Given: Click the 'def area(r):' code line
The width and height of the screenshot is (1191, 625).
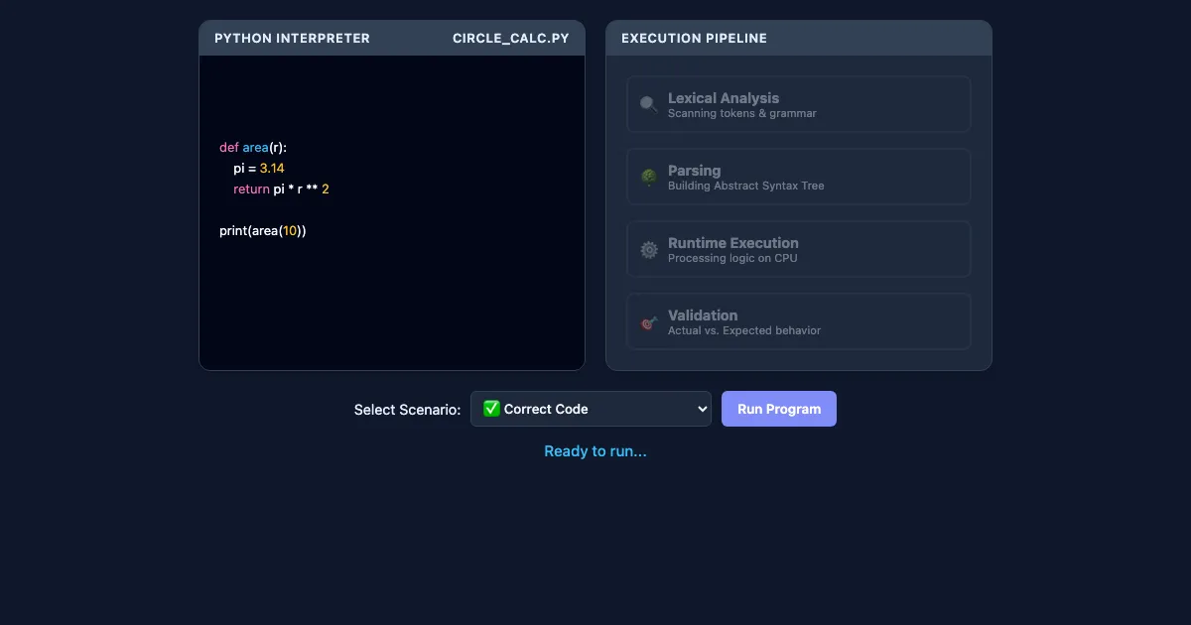Looking at the screenshot, I should [x=253, y=147].
